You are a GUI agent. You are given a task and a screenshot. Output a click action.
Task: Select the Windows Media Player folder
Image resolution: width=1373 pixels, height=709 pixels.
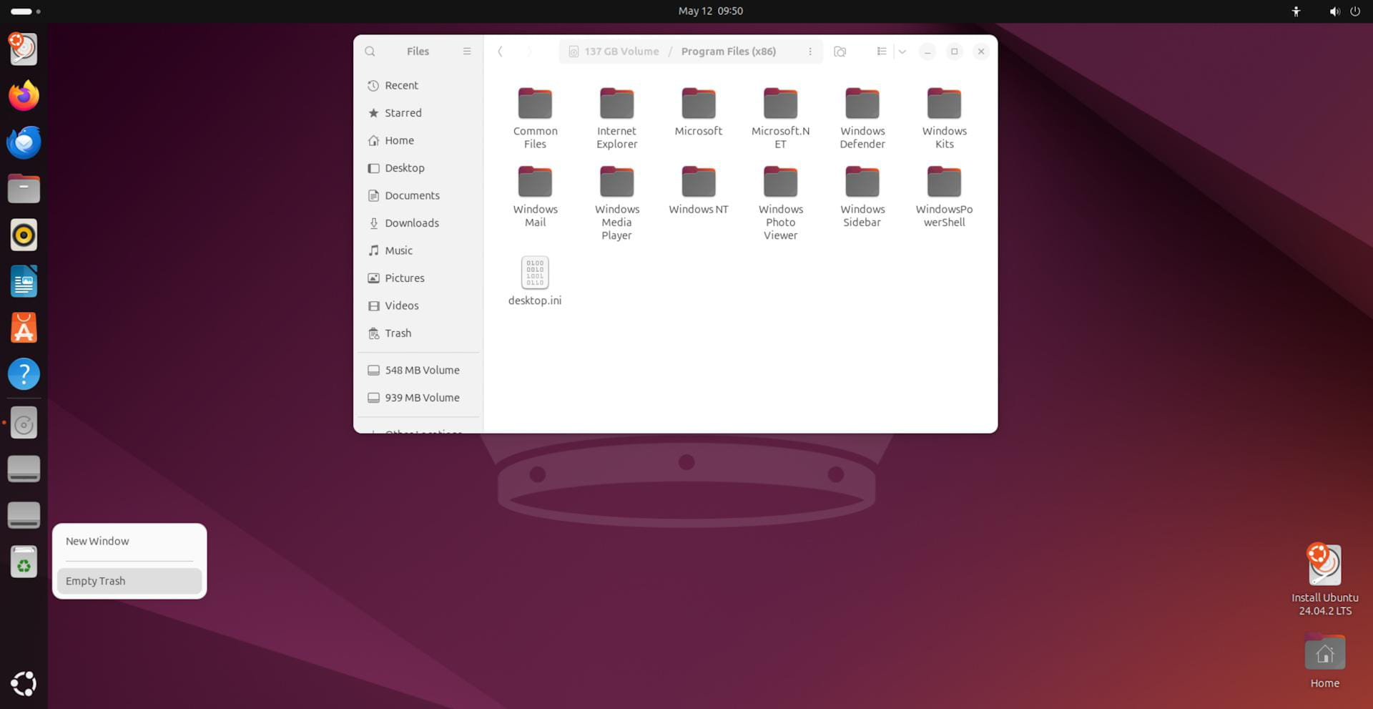(x=616, y=203)
